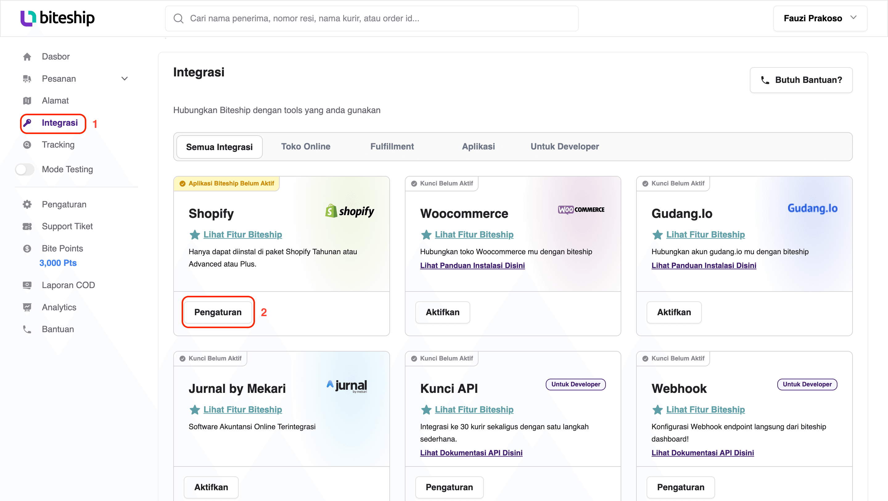The width and height of the screenshot is (888, 501).
Task: Open Gudang.Io Lihat Panduan Instalasi Disini link
Action: click(704, 266)
